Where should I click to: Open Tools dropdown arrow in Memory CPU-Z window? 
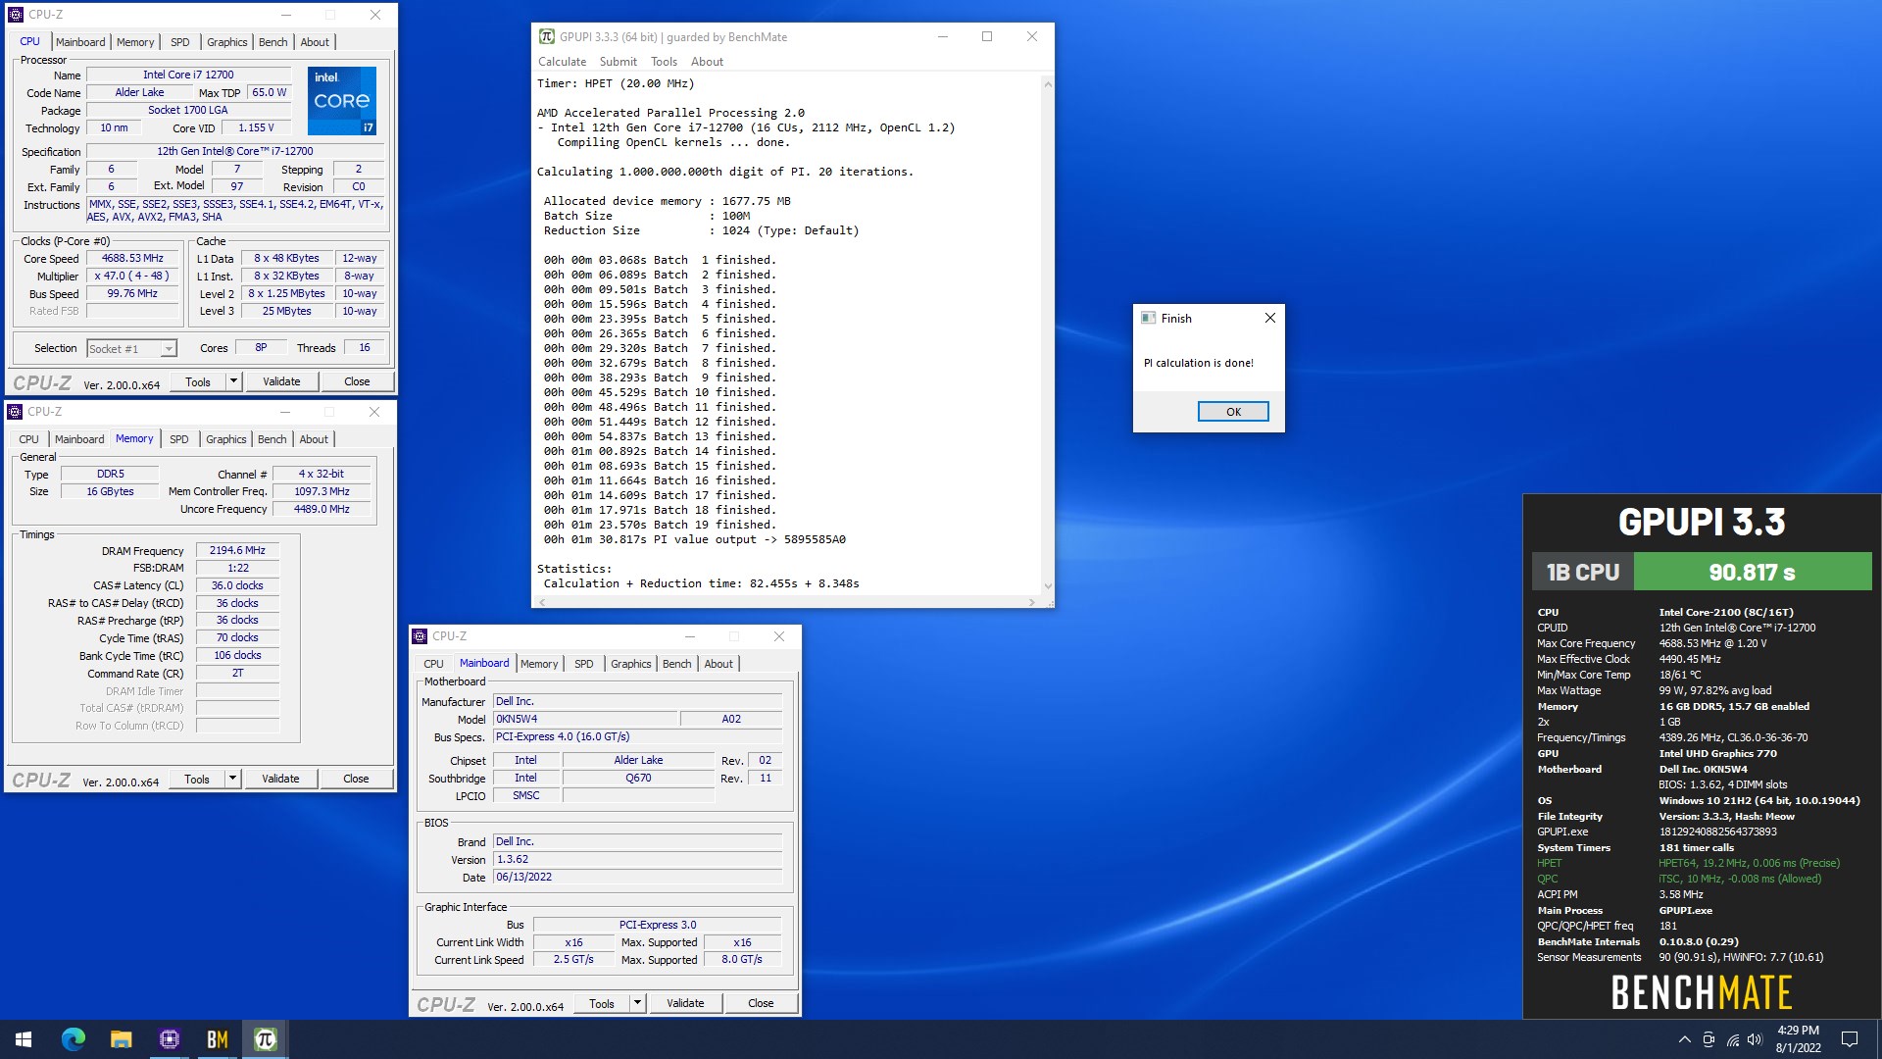coord(232,779)
